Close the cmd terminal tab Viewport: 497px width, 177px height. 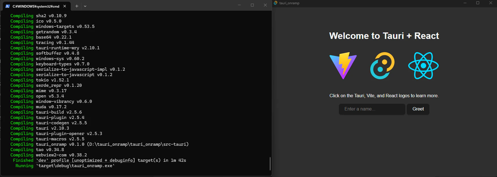65,6
